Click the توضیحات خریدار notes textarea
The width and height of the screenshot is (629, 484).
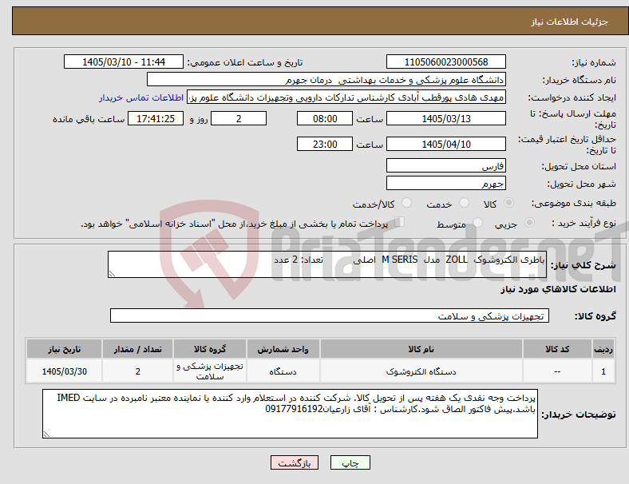coord(290,414)
